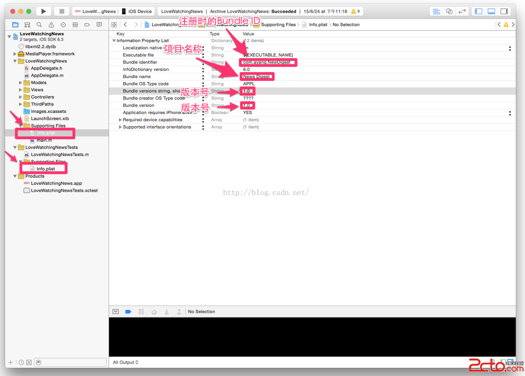This screenshot has width=525, height=376.
Task: Switch to the assistant editor
Action: point(450,11)
